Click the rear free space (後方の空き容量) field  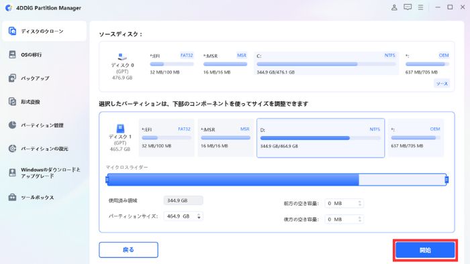click(344, 220)
